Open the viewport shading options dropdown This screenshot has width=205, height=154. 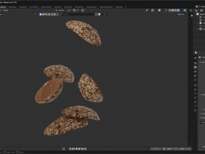pos(181,10)
